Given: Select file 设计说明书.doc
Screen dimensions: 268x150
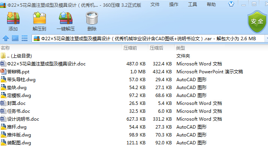Looking at the screenshot, I should (23, 119).
